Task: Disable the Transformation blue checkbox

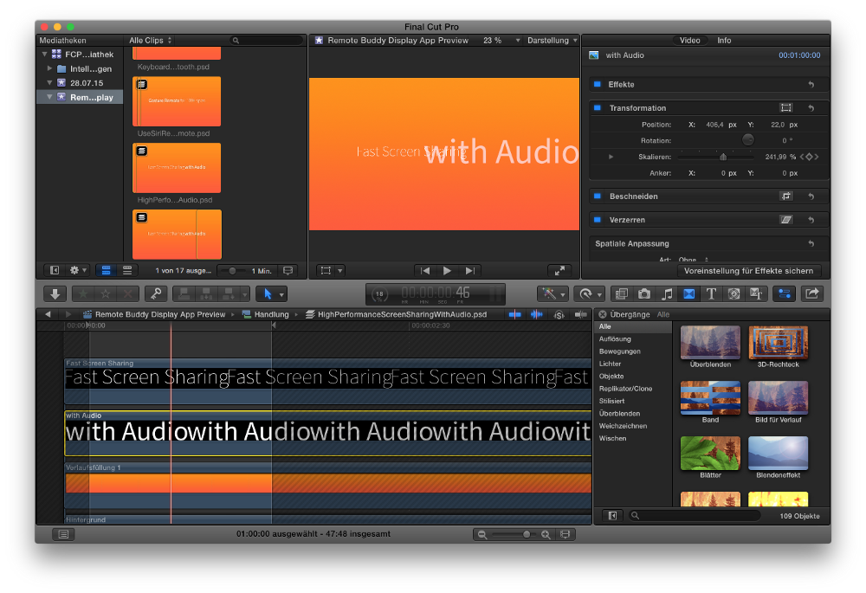Action: [x=597, y=108]
